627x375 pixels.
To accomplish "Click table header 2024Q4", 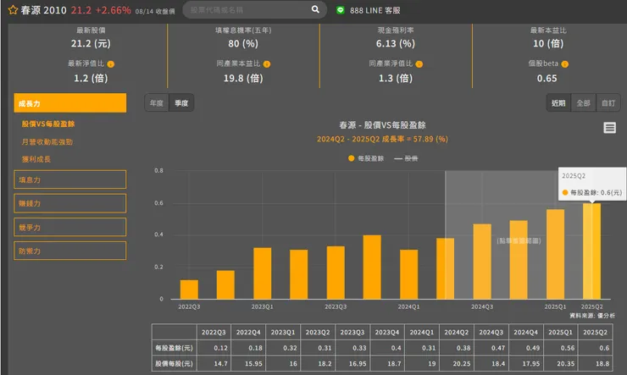I will click(525, 333).
